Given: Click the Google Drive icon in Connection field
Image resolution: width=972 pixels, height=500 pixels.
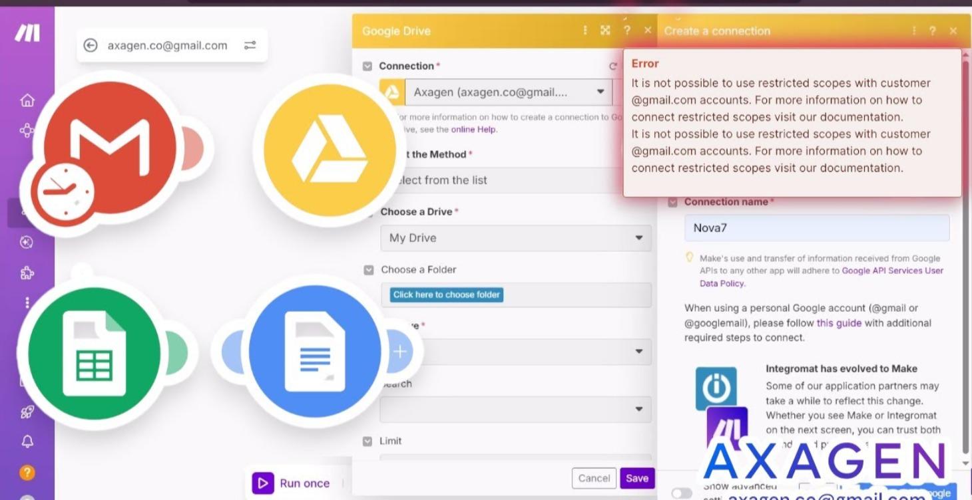Looking at the screenshot, I should 393,92.
